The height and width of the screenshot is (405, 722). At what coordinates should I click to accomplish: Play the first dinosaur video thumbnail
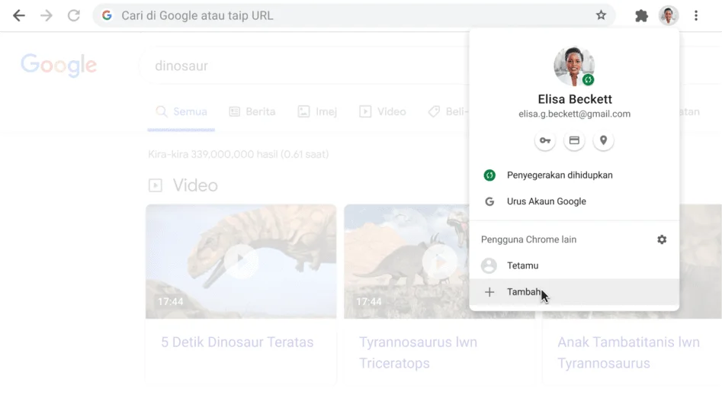(x=241, y=261)
